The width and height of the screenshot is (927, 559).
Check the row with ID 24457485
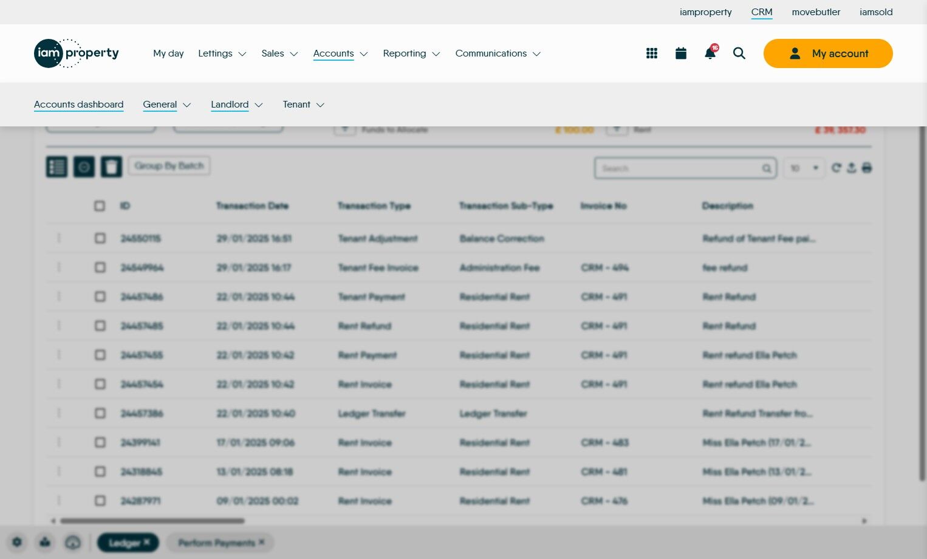(x=100, y=326)
